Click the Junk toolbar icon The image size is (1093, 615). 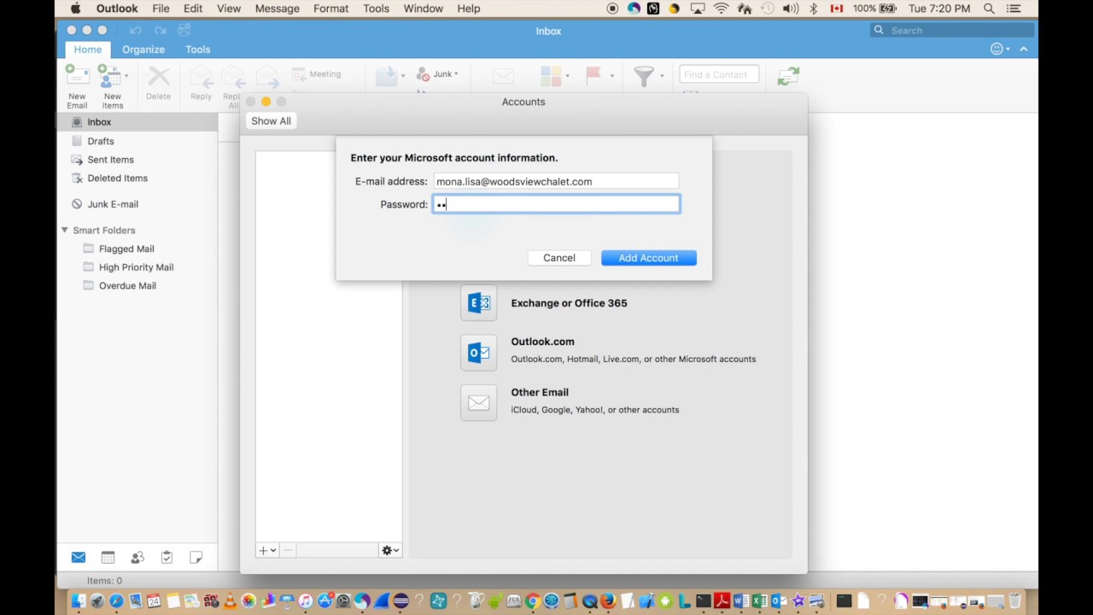pyautogui.click(x=423, y=74)
